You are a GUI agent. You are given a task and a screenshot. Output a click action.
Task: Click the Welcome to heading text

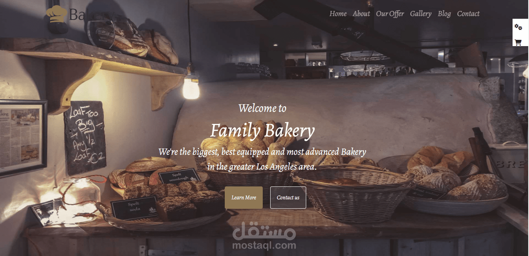262,108
